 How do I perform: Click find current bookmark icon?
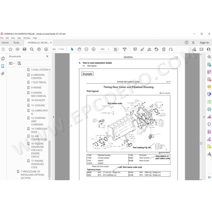tap(19, 63)
